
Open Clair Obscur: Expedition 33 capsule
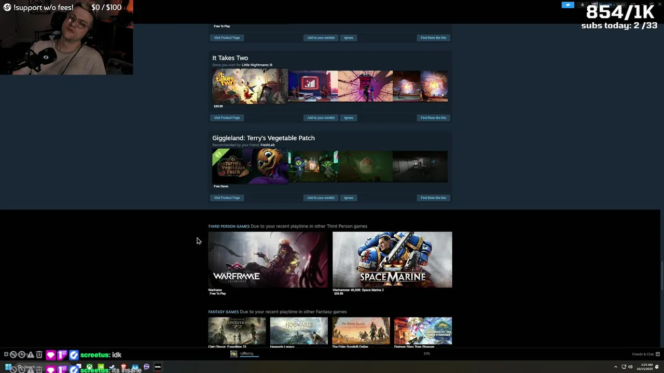[x=237, y=331]
